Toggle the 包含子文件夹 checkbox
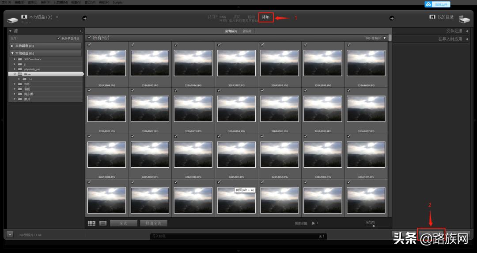 pos(59,38)
